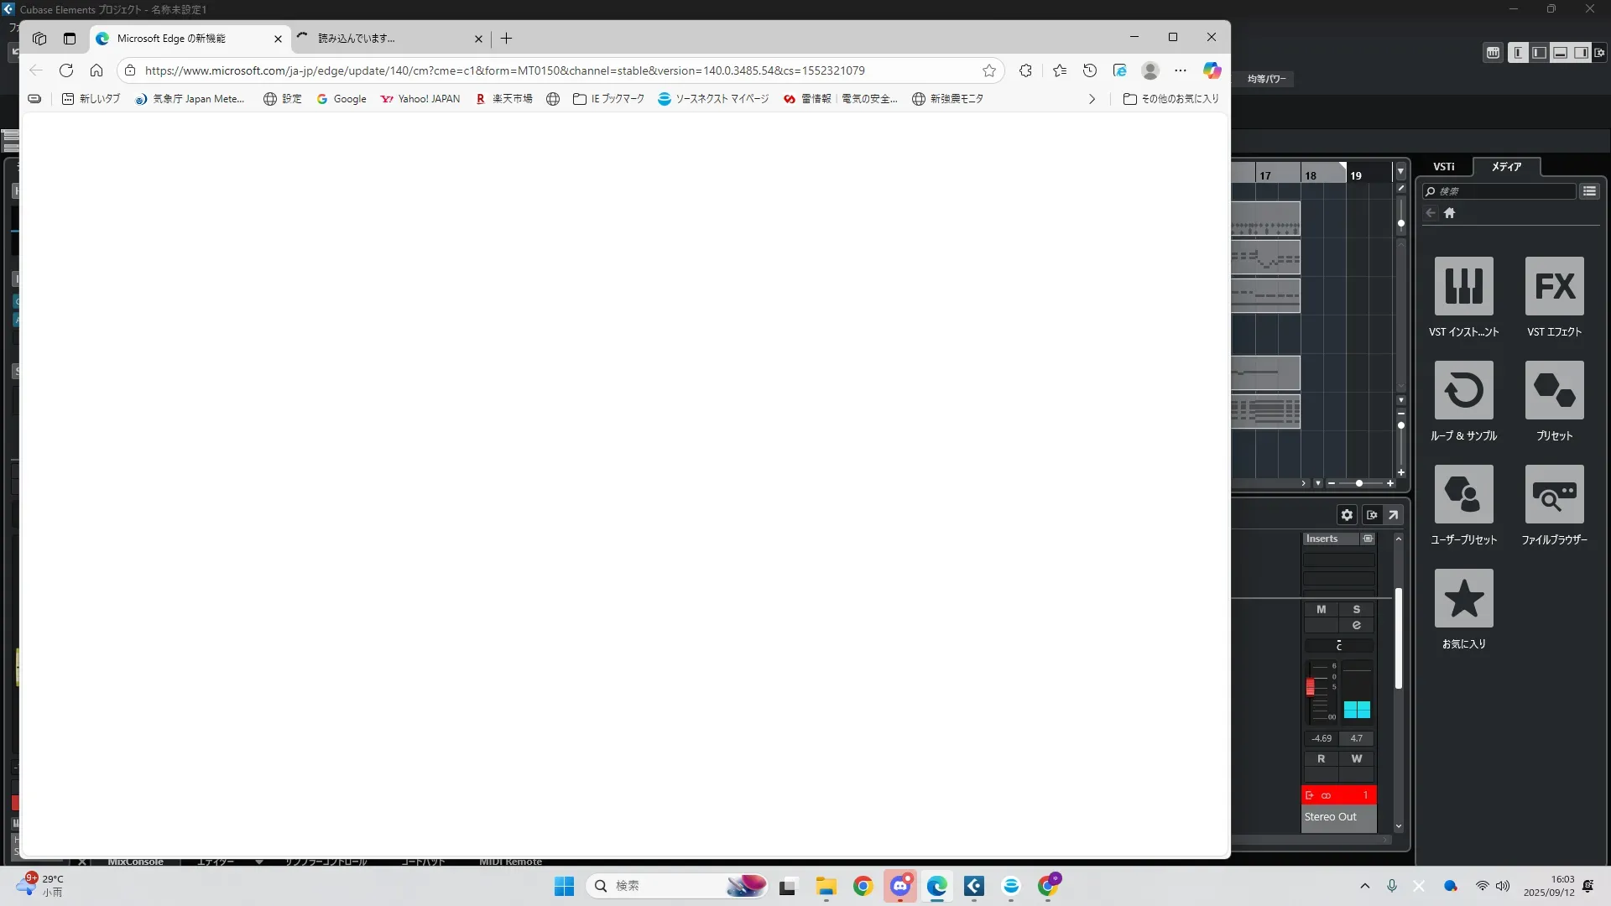Click the Google bookmark link

coord(341,99)
